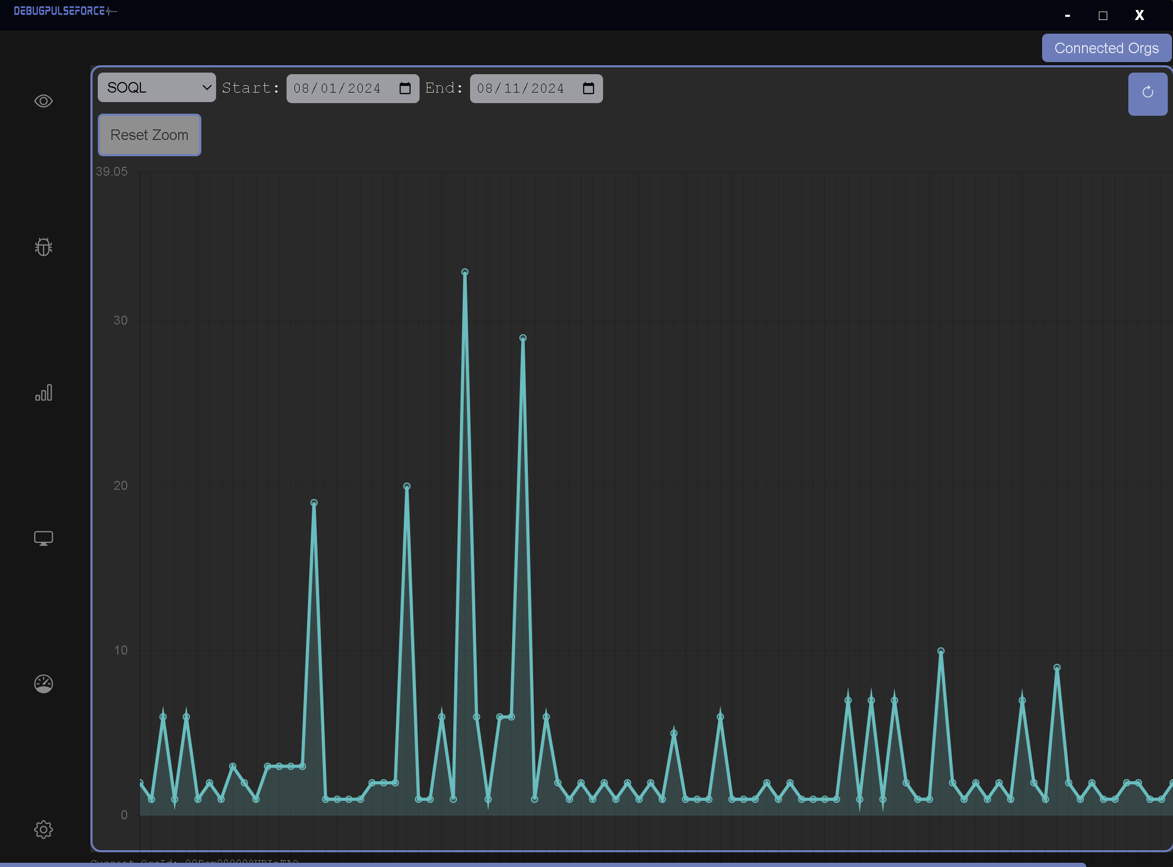Screen dimensions: 1173x867
Task: Click the bottom horizontal scrollbar
Action: coord(542,864)
